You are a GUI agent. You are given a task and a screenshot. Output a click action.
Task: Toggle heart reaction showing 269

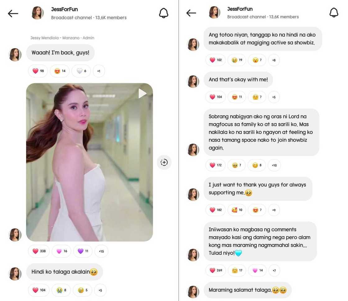point(216,270)
